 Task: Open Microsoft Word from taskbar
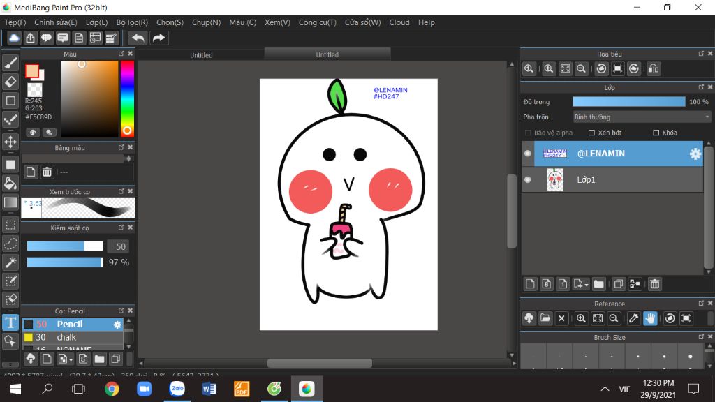tap(209, 389)
